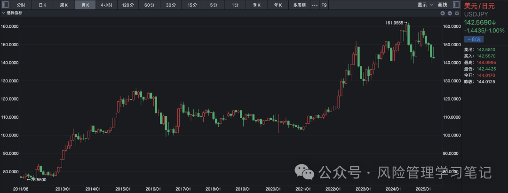Screen dimensions: 508x193
Task: Click the 2013/01 date axis label
Action: [63, 189]
